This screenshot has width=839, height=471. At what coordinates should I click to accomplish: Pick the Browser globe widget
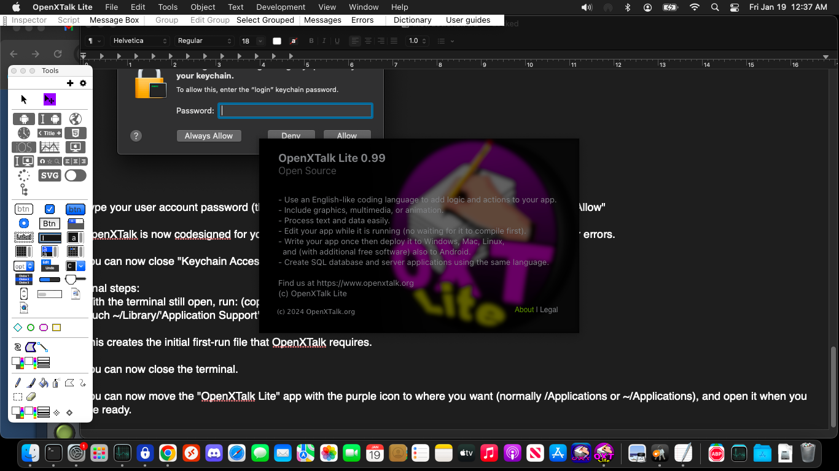(x=76, y=119)
